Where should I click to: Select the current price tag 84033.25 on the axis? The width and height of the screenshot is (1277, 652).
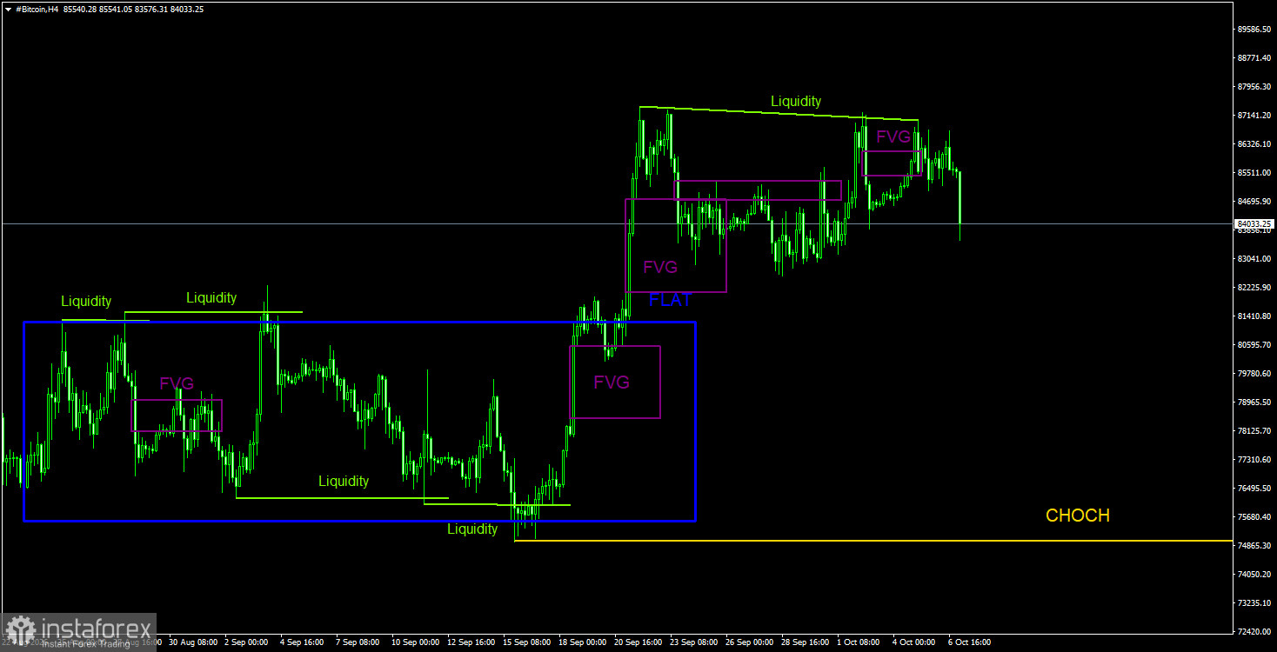click(x=1254, y=223)
